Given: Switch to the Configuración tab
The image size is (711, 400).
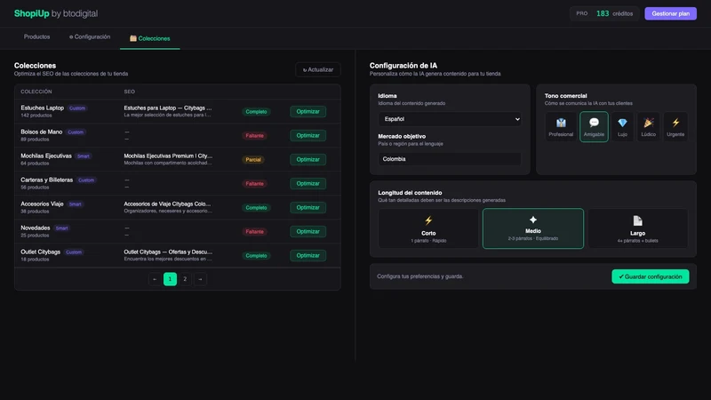Looking at the screenshot, I should pos(90,37).
